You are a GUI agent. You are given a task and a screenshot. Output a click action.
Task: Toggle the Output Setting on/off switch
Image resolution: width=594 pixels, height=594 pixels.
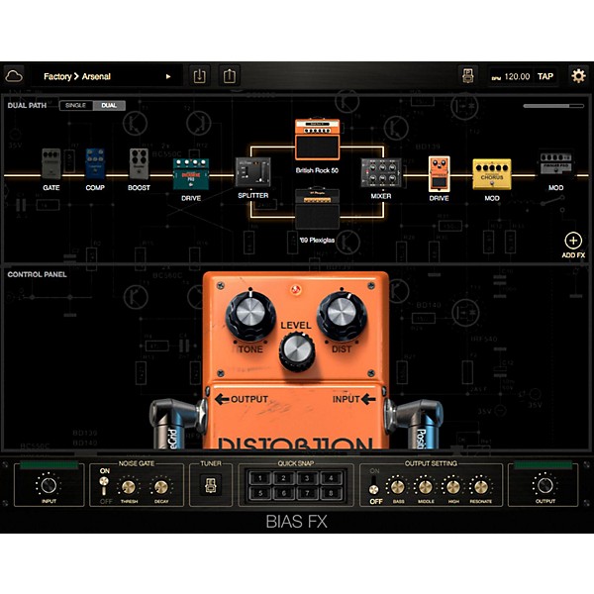pyautogui.click(x=374, y=485)
